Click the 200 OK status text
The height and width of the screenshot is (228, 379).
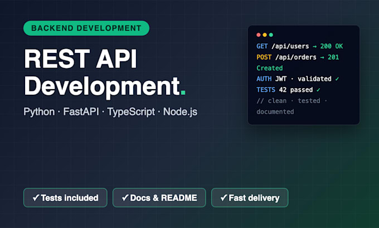(332, 46)
